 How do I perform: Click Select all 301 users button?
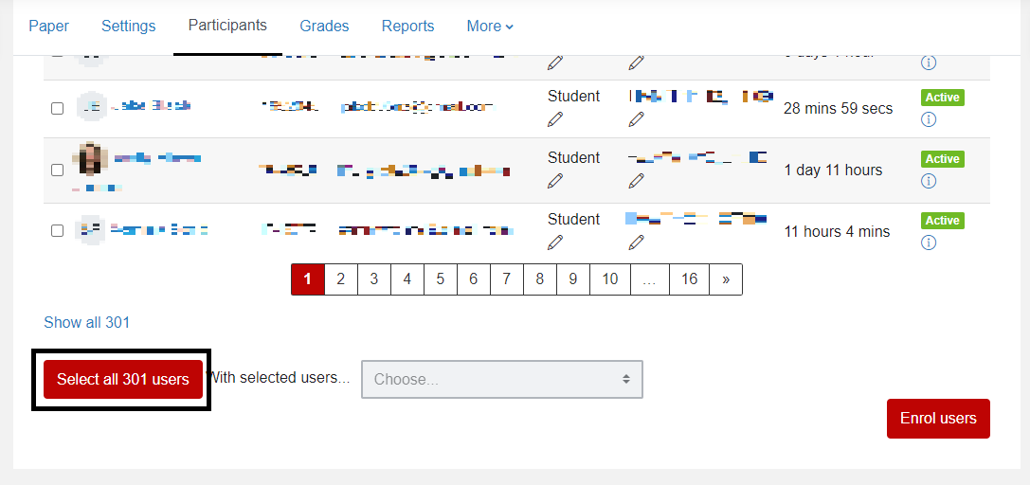123,379
